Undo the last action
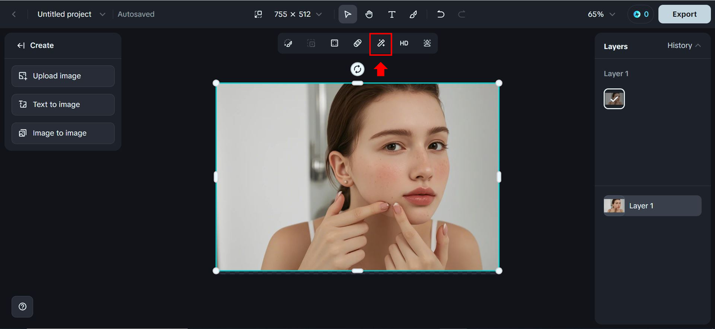The height and width of the screenshot is (329, 715). coord(441,14)
